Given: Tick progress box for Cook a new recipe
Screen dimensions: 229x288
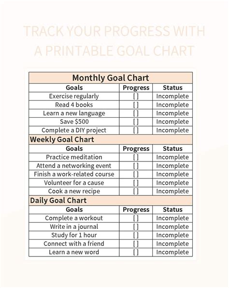Looking at the screenshot, I should (136, 191).
